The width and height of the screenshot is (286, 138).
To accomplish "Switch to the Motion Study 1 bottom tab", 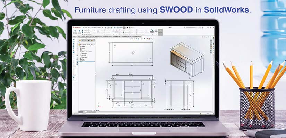I will click(x=92, y=112).
